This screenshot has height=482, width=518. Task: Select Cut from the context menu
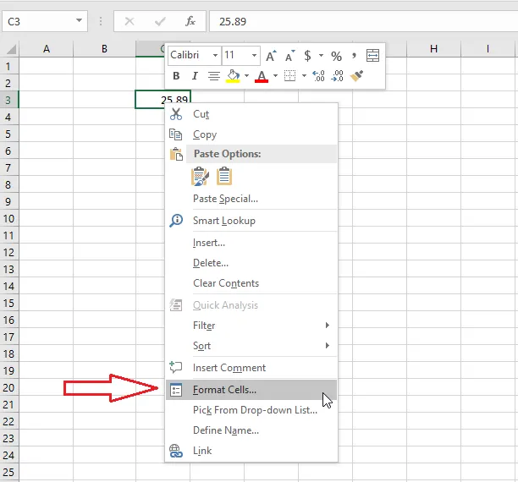click(x=251, y=114)
